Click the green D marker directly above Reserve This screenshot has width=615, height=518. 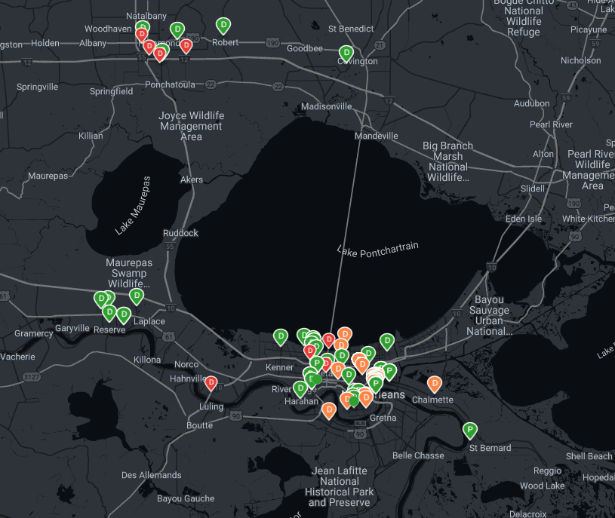point(109,312)
